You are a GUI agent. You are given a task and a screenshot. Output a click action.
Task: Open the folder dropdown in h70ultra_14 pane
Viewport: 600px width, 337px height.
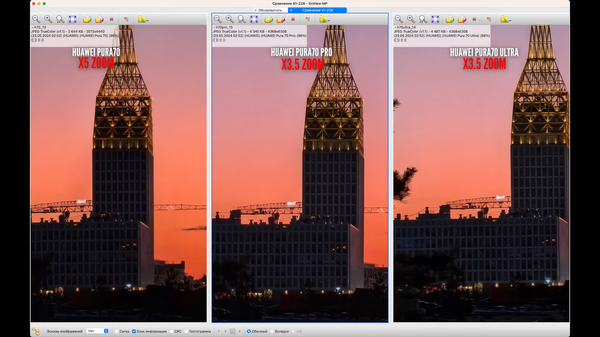click(506, 19)
